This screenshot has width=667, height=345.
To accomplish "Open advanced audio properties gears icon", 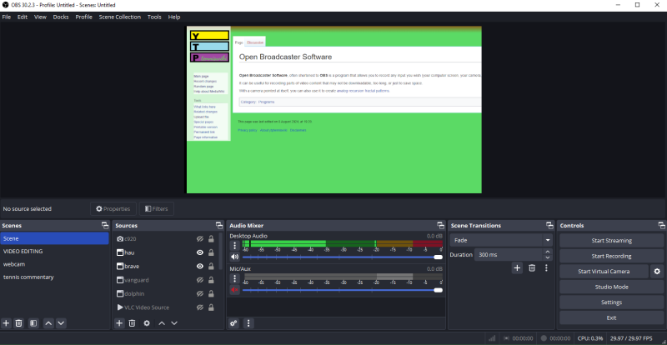I will click(x=233, y=323).
